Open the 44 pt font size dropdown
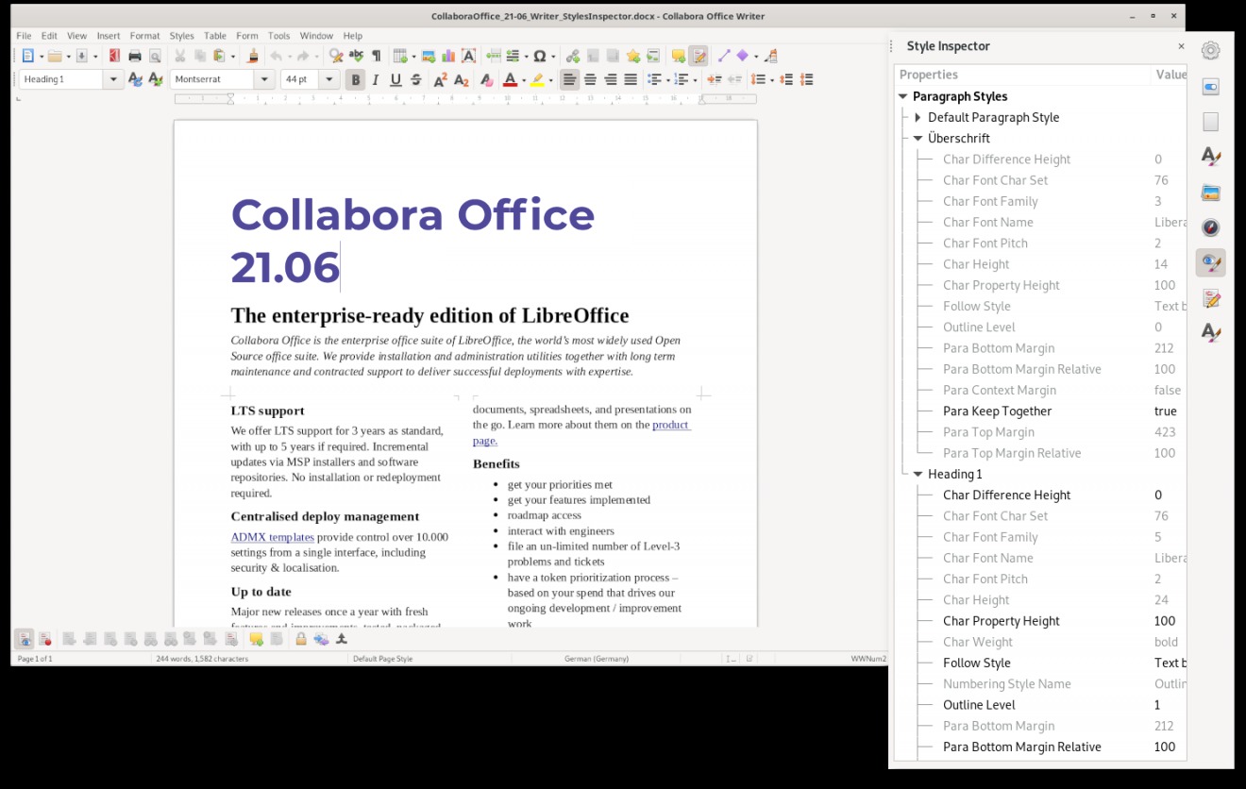The height and width of the screenshot is (789, 1246). (x=329, y=80)
